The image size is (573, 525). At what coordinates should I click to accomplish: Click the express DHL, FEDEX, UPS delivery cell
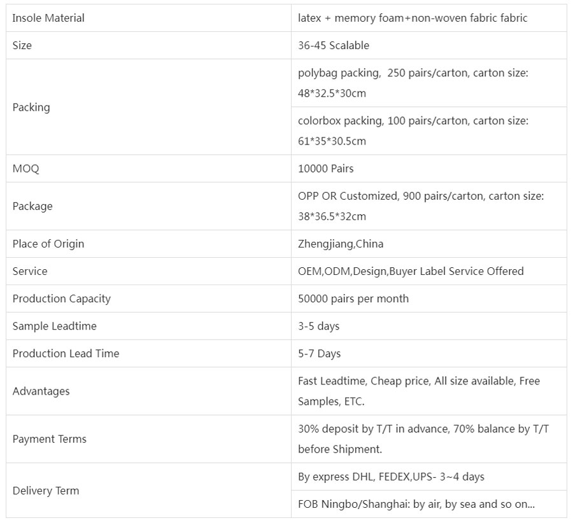point(391,477)
